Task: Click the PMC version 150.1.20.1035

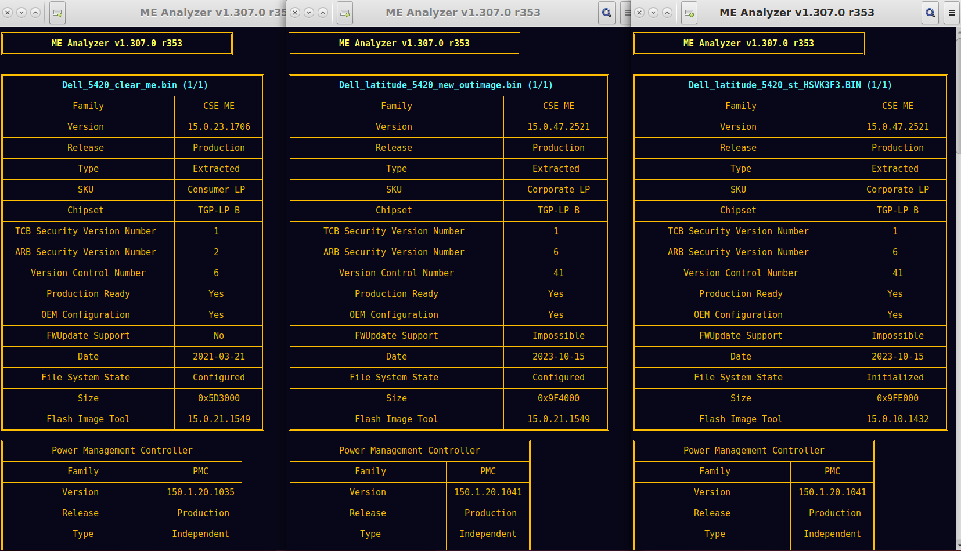Action: point(200,492)
